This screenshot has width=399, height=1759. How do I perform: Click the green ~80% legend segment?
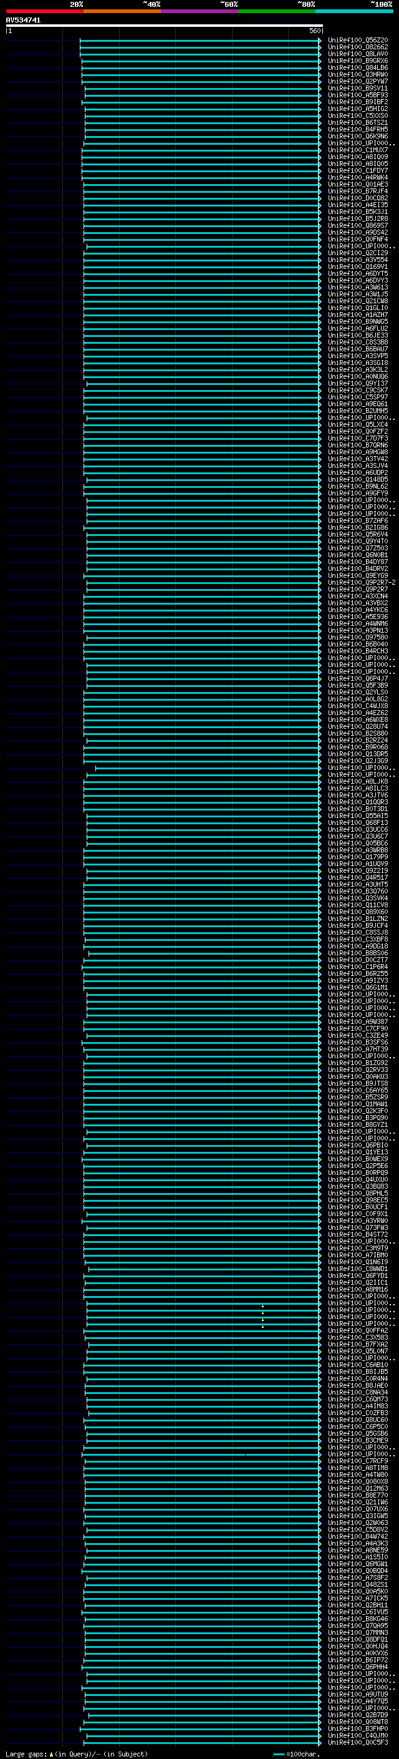pos(277,11)
